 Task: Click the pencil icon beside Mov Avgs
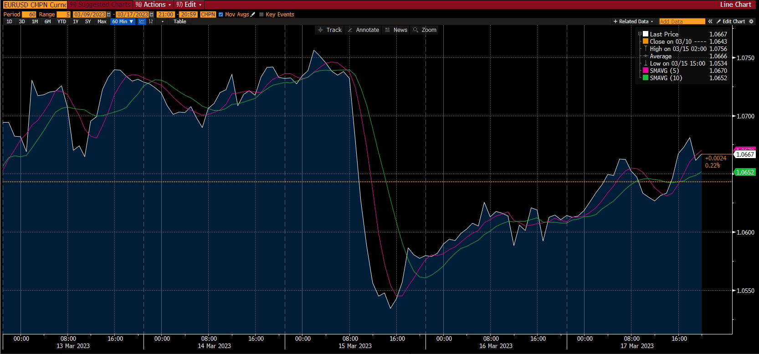click(x=253, y=15)
